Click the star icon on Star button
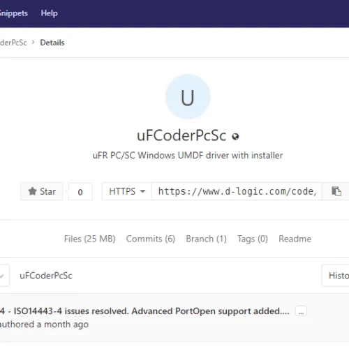349x349 pixels. tap(32, 191)
